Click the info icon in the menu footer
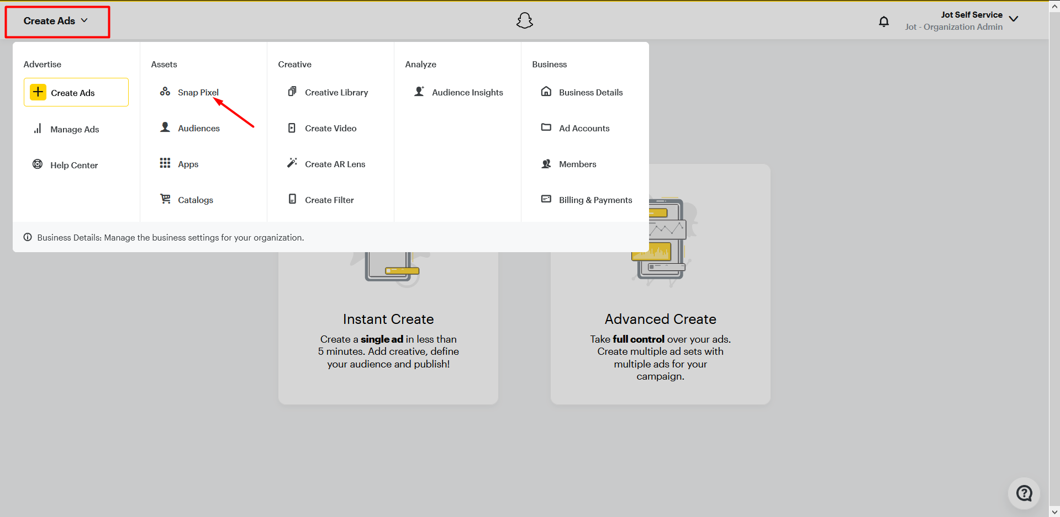 click(28, 237)
